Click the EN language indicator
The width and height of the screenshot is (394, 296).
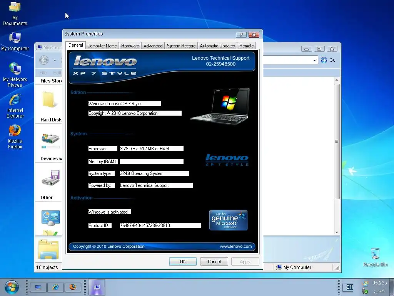[349, 287]
